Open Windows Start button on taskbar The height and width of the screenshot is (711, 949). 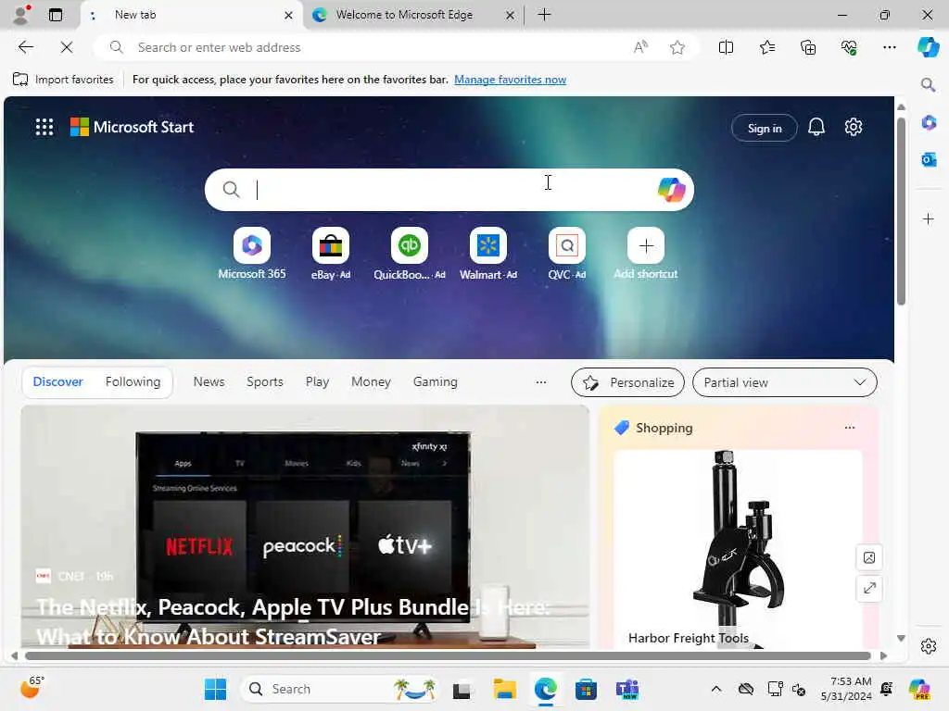215,689
